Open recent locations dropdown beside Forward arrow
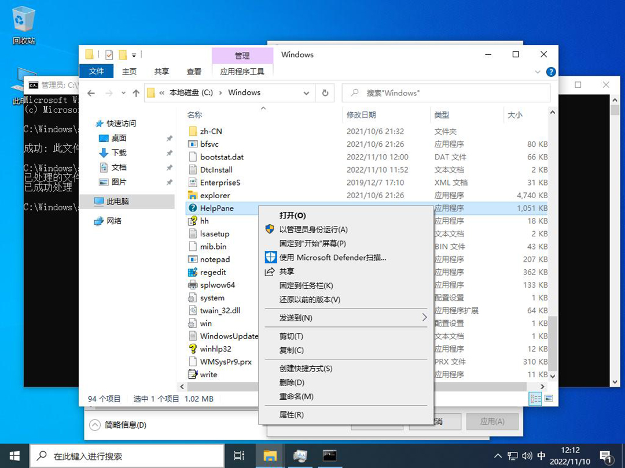 coord(124,93)
